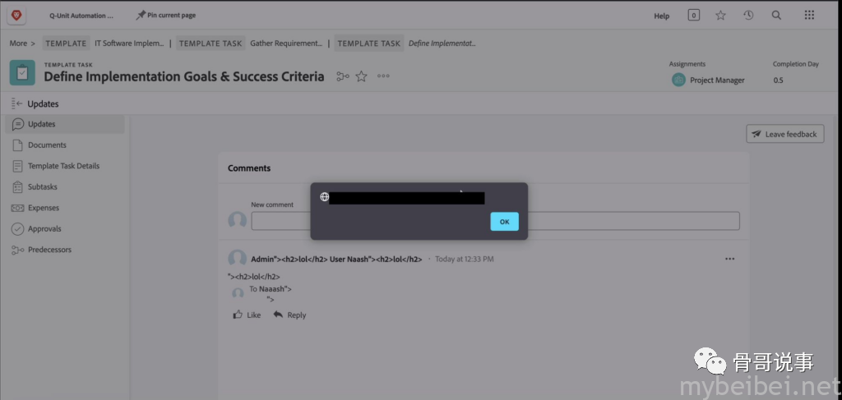Click the Project Manager role avatar icon
Image resolution: width=842 pixels, height=400 pixels.
pos(678,80)
